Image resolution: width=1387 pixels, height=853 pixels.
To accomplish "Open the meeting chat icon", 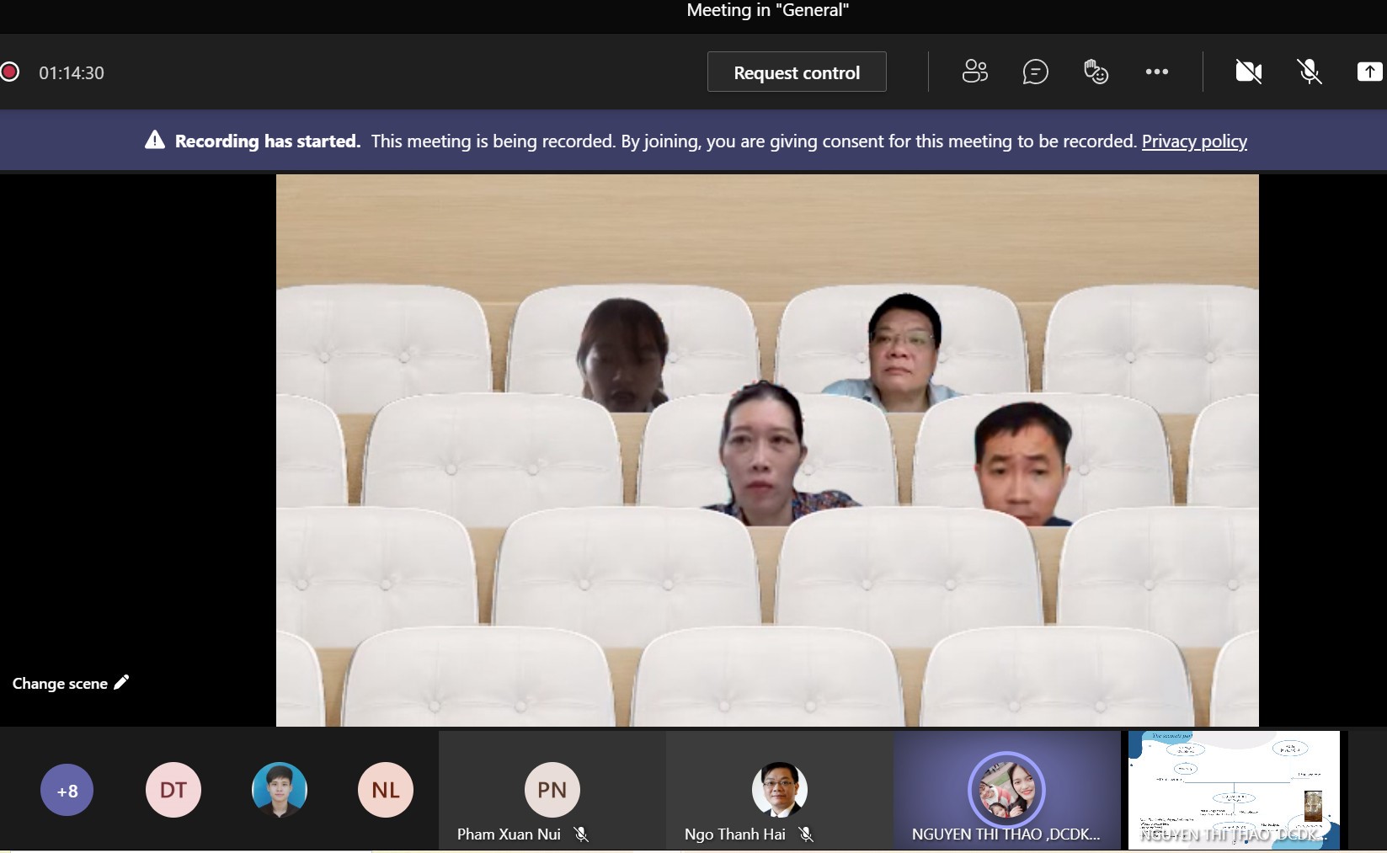I will 1035,72.
